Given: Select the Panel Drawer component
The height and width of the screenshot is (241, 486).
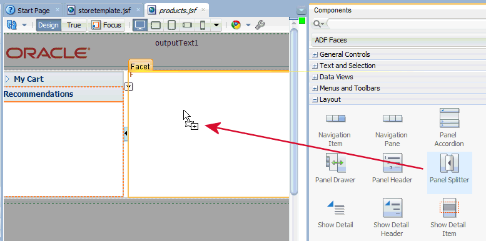Looking at the screenshot, I should click(335, 169).
